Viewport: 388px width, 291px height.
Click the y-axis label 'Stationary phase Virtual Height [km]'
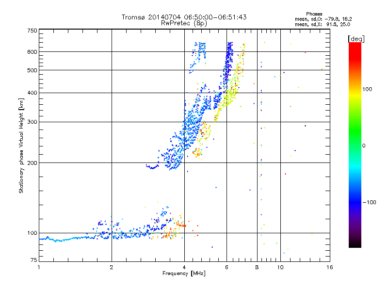(21, 145)
